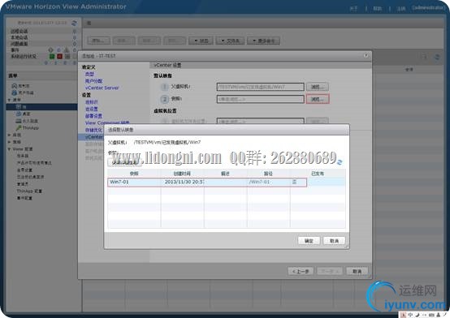
Task: Click the users and groups icon
Action: coord(14,92)
